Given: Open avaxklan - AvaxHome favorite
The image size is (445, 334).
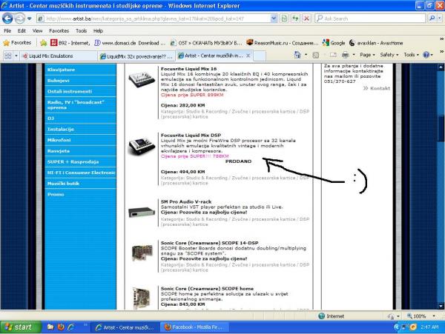Looking at the screenshot, I should coord(376,43).
